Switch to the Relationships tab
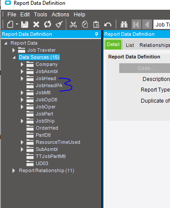Image resolution: width=170 pixels, height=208 pixels. [155, 45]
